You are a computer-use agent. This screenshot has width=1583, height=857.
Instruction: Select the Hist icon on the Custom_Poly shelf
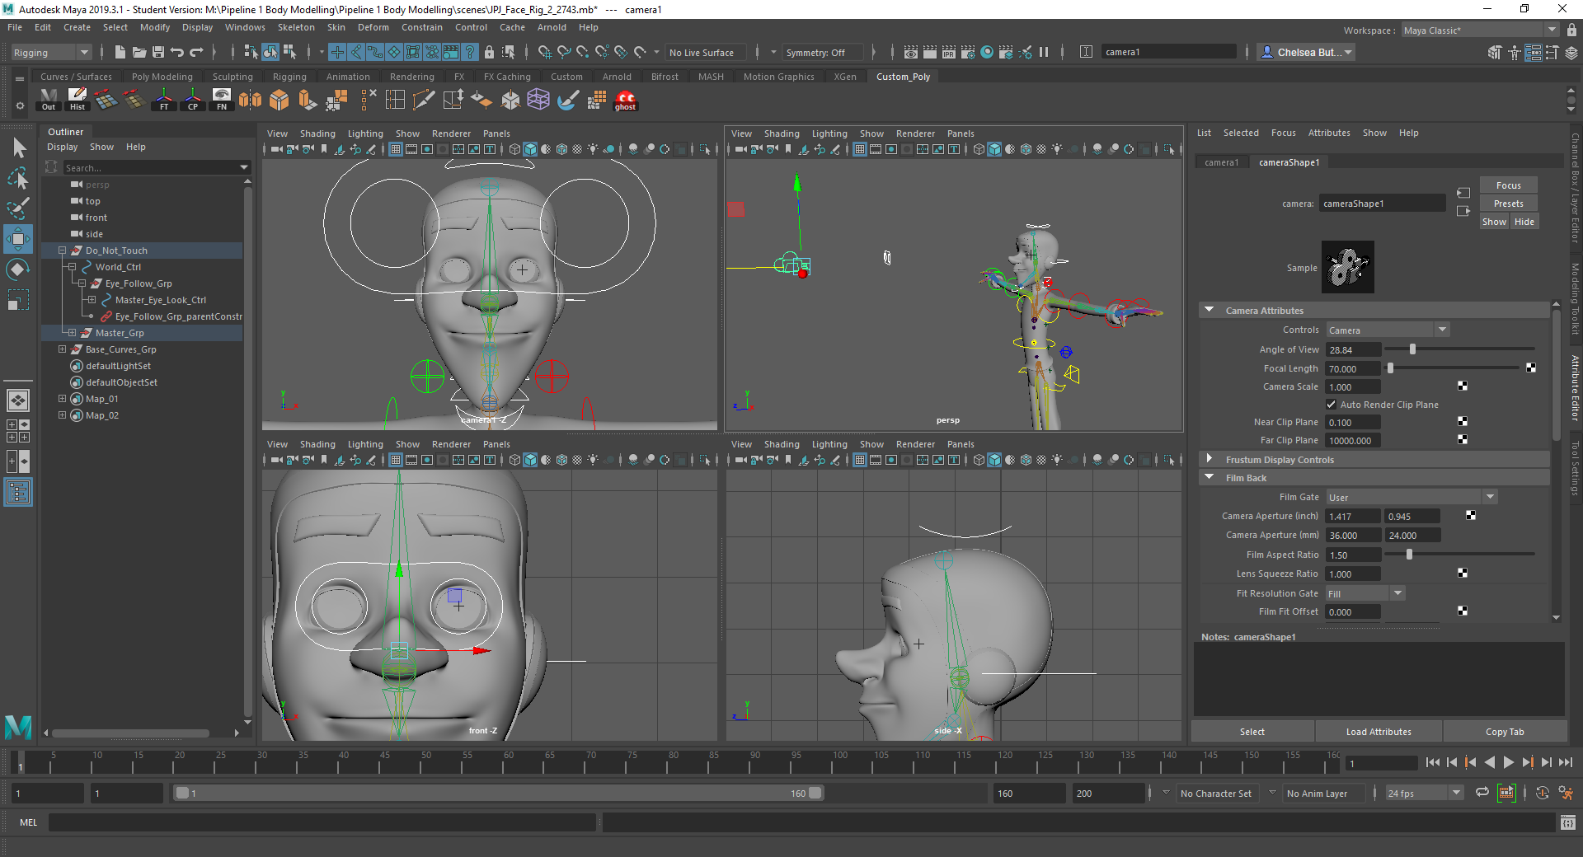click(77, 99)
